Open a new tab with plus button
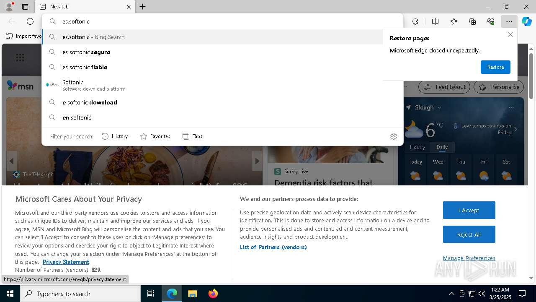Image resolution: width=536 pixels, height=302 pixels. 143,7
